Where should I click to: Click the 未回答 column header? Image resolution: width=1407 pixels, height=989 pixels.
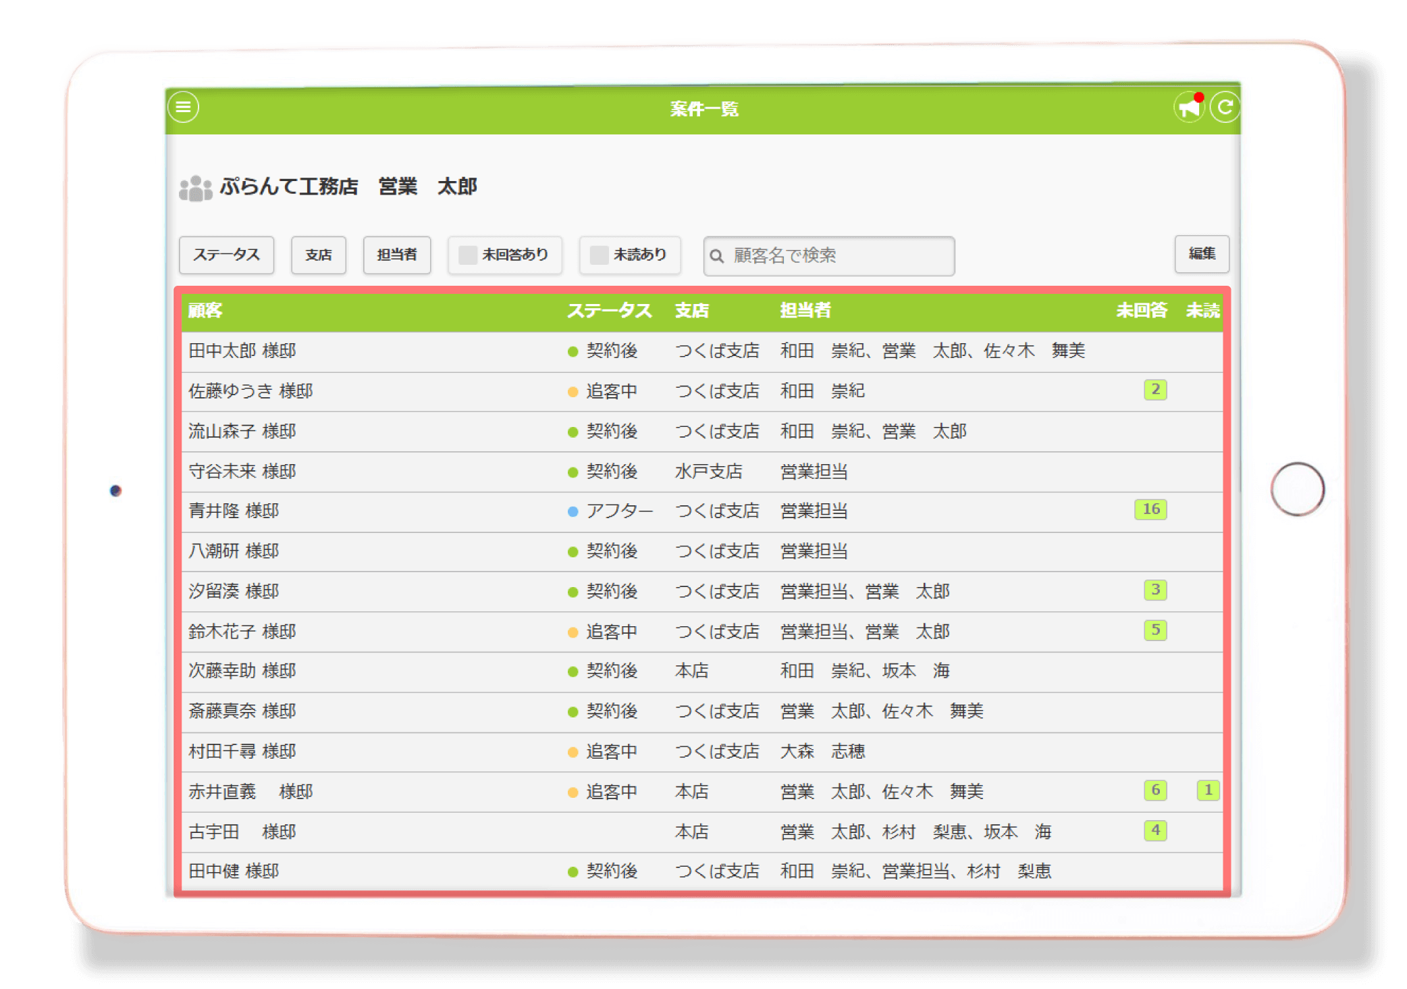1142,311
